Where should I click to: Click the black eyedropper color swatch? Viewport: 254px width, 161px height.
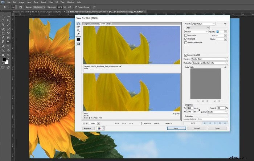[78, 39]
